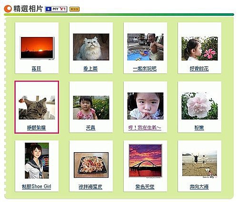Open the girl smelling pink flower photo
This screenshot has height=202, width=238.
coord(199,49)
